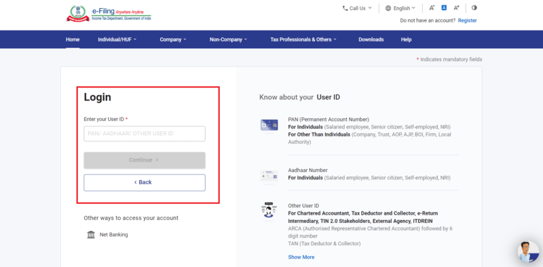Toggle high contrast mode icon
The image size is (543, 267).
[474, 7]
